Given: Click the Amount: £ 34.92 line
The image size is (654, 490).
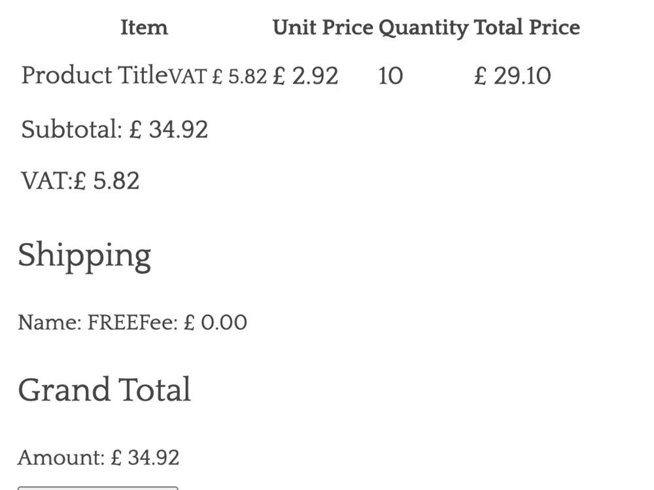Looking at the screenshot, I should coord(98,457).
